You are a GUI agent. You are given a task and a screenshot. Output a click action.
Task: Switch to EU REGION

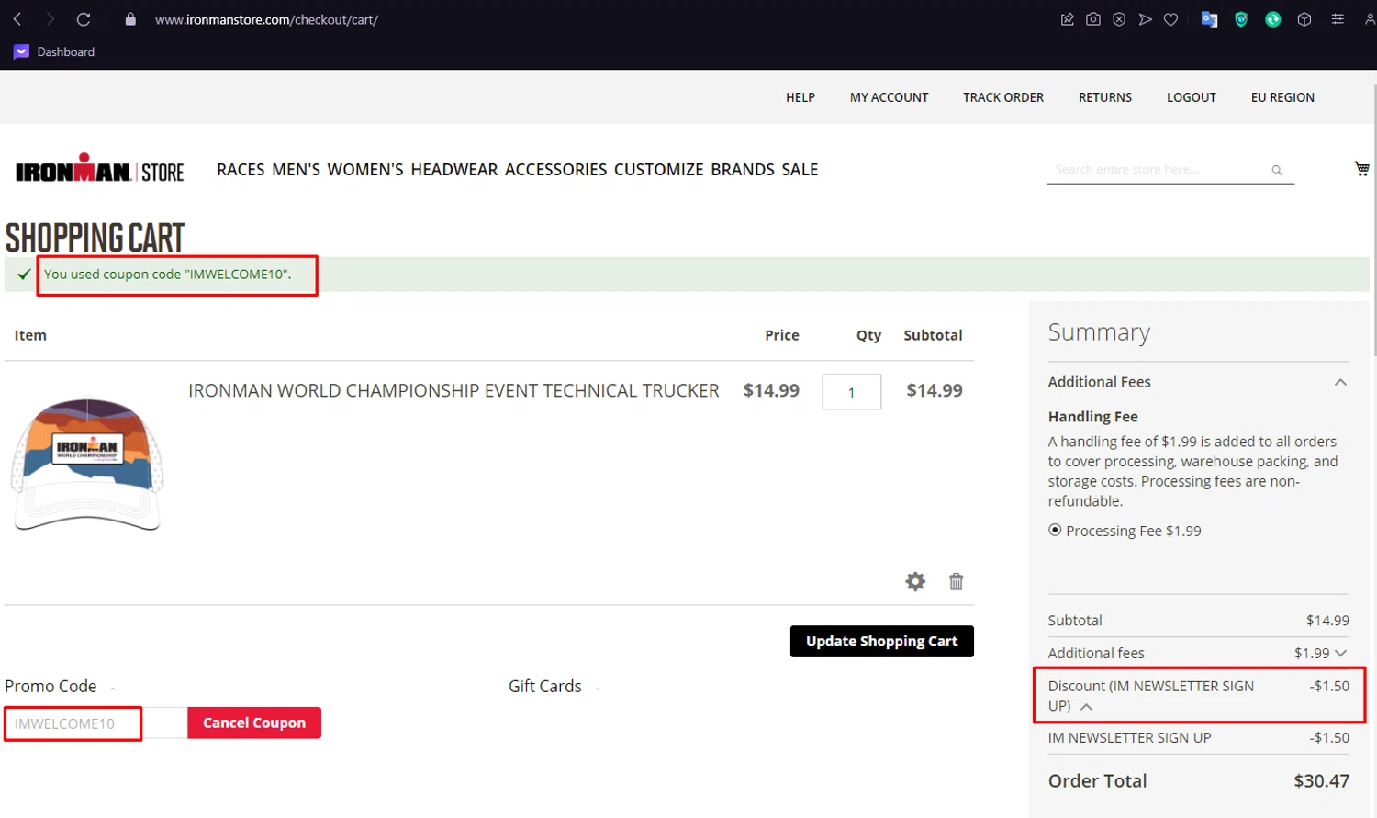click(1282, 97)
